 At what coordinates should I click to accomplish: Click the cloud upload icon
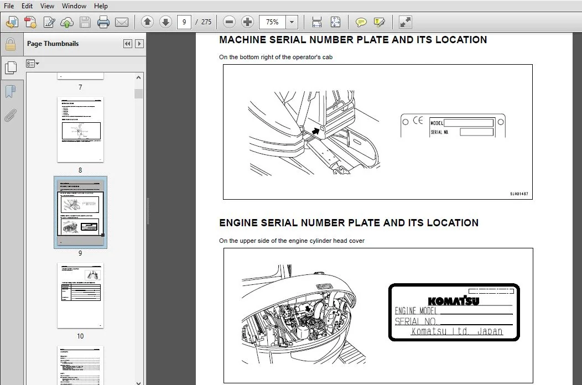point(67,22)
